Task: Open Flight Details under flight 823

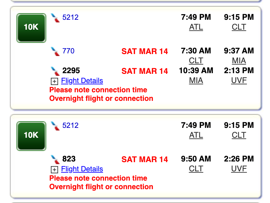Action: click(x=82, y=169)
